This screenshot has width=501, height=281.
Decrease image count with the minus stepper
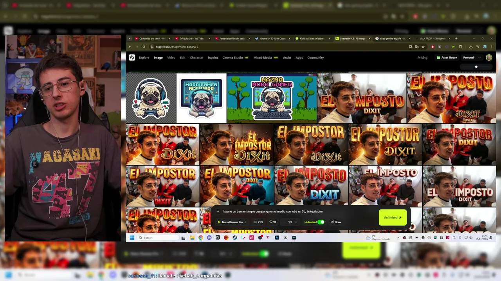[285, 222]
